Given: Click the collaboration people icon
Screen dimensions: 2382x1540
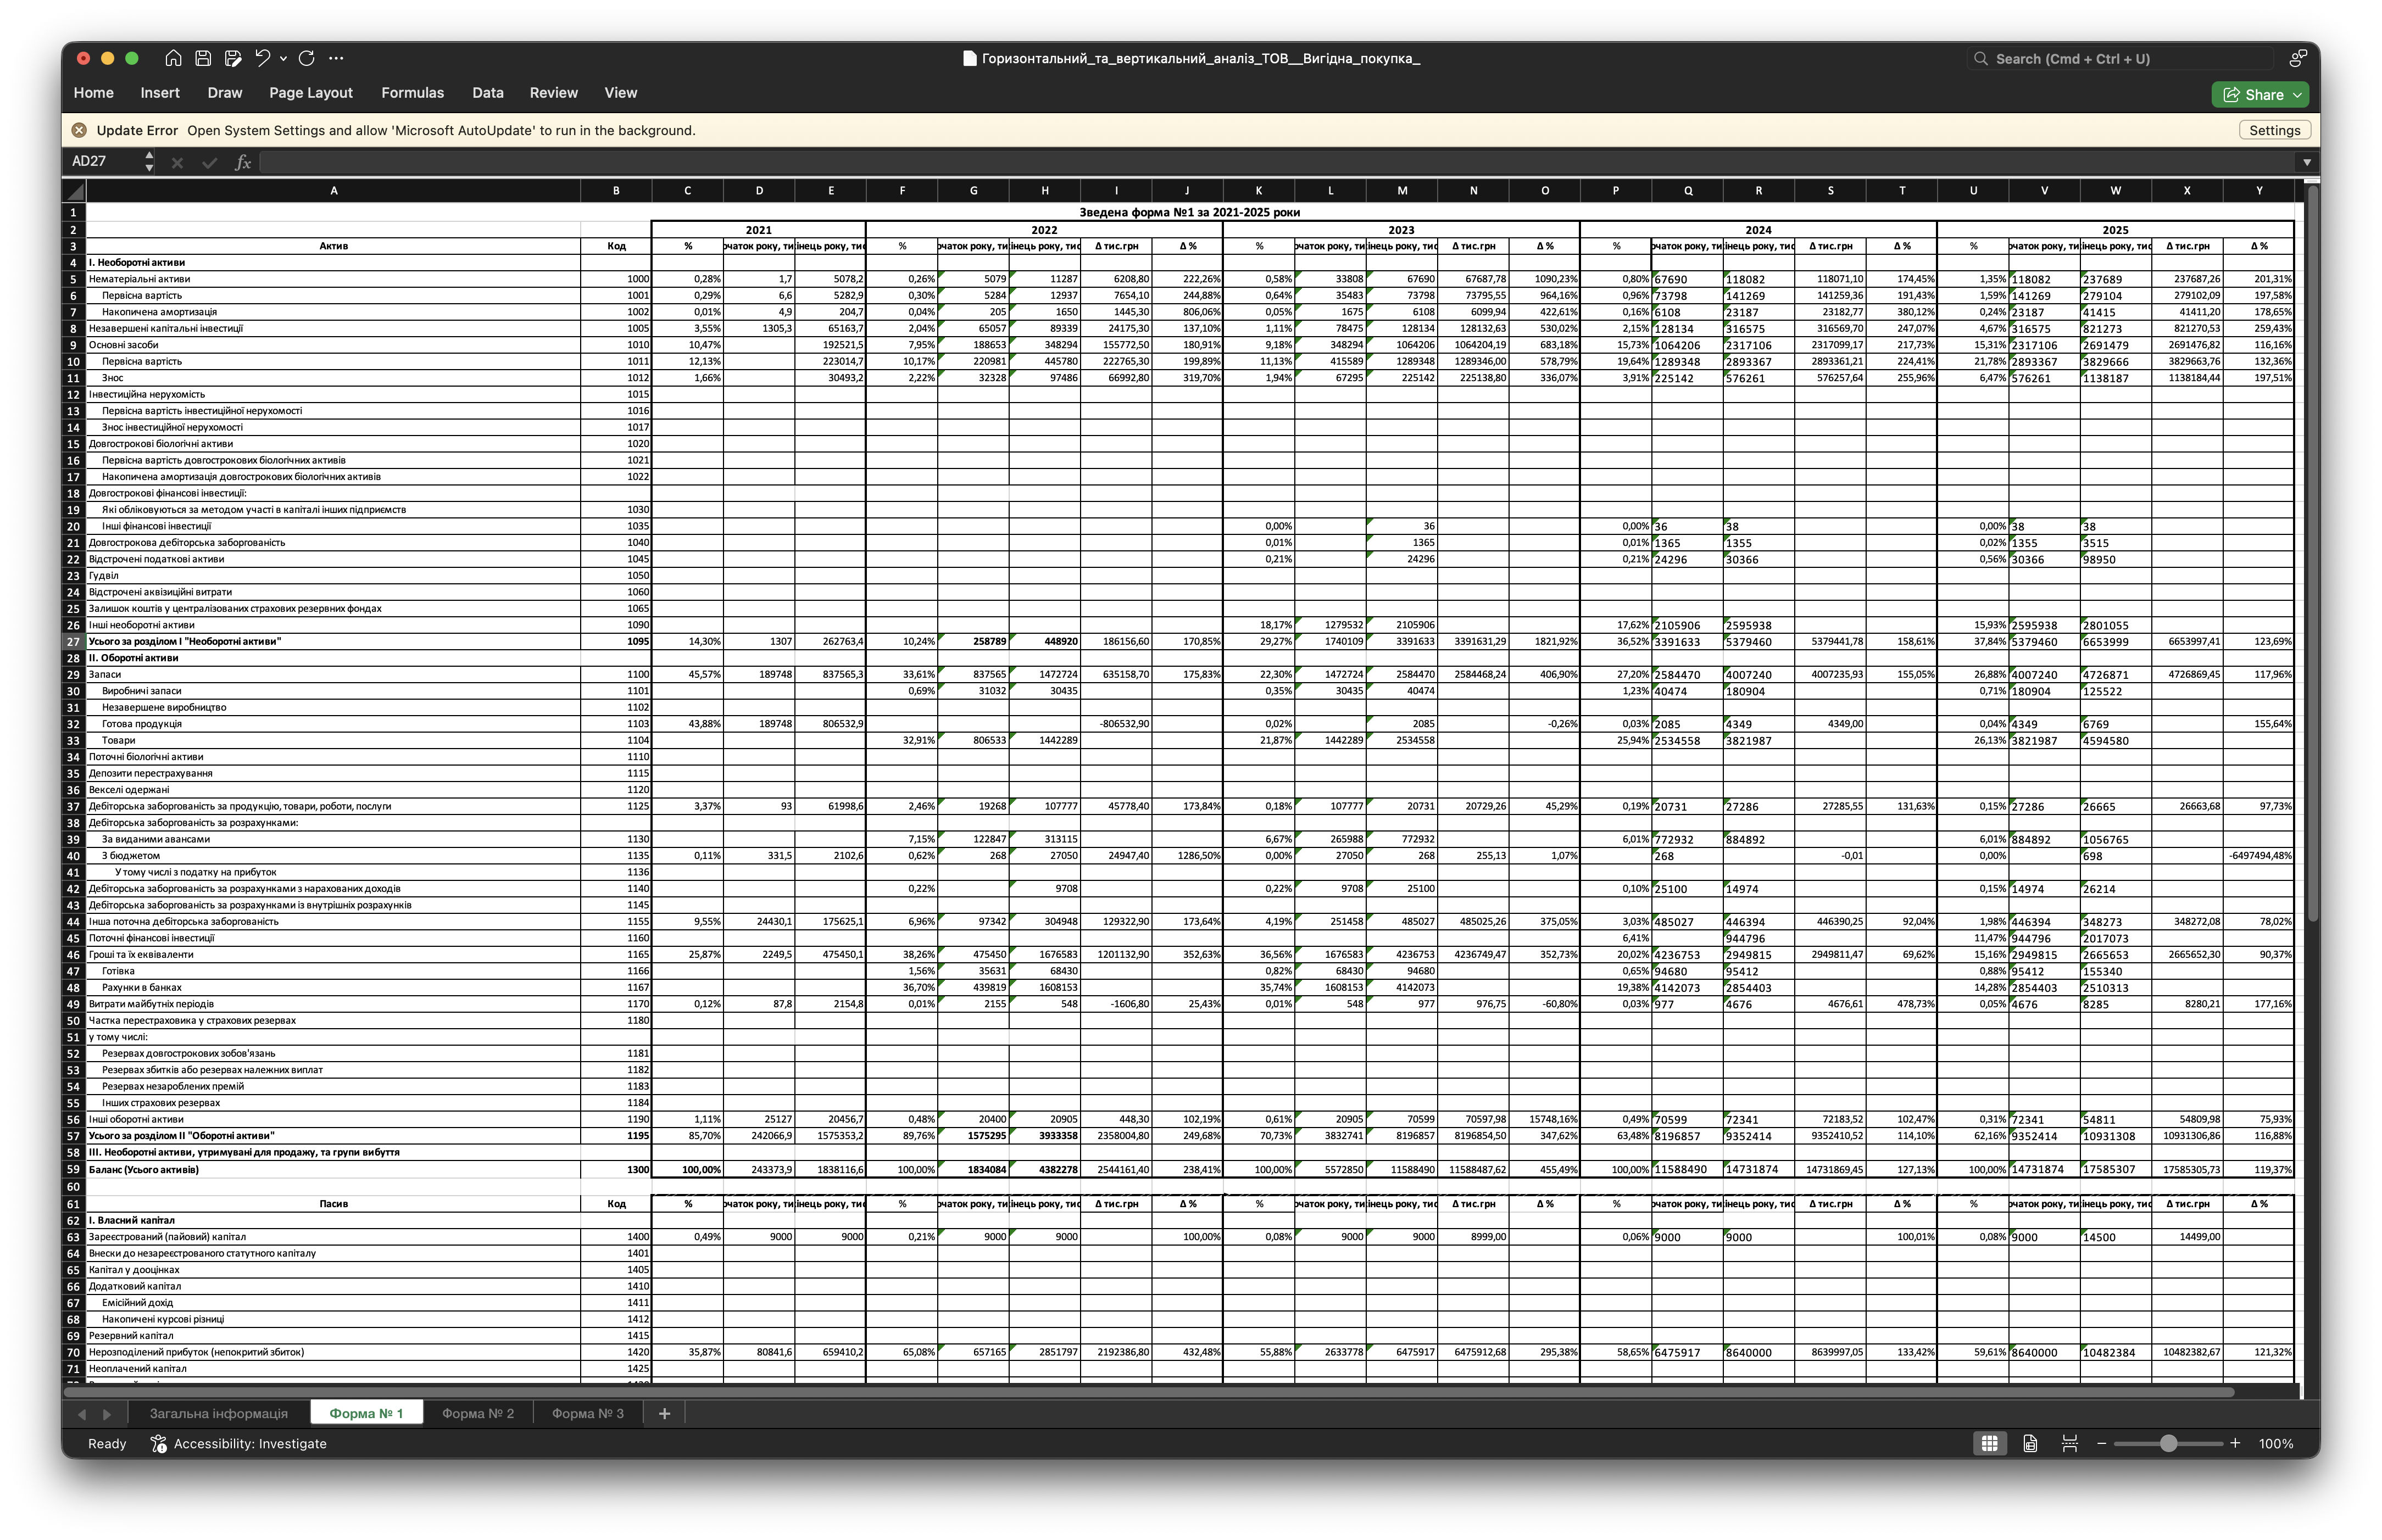Looking at the screenshot, I should click(x=2299, y=58).
